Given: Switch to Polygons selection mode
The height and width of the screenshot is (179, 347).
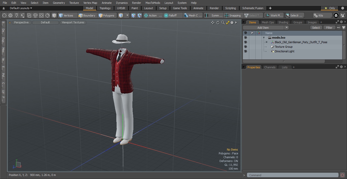Looking at the screenshot, I should pos(107,15).
